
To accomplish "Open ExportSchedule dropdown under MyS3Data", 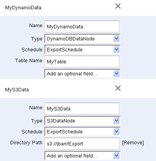I will 82,131.
